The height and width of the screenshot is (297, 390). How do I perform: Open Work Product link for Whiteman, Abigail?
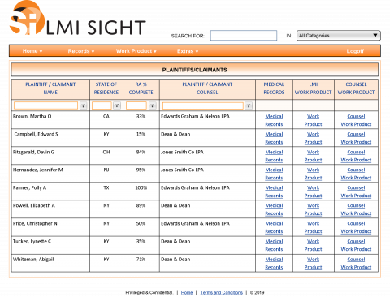click(x=313, y=263)
